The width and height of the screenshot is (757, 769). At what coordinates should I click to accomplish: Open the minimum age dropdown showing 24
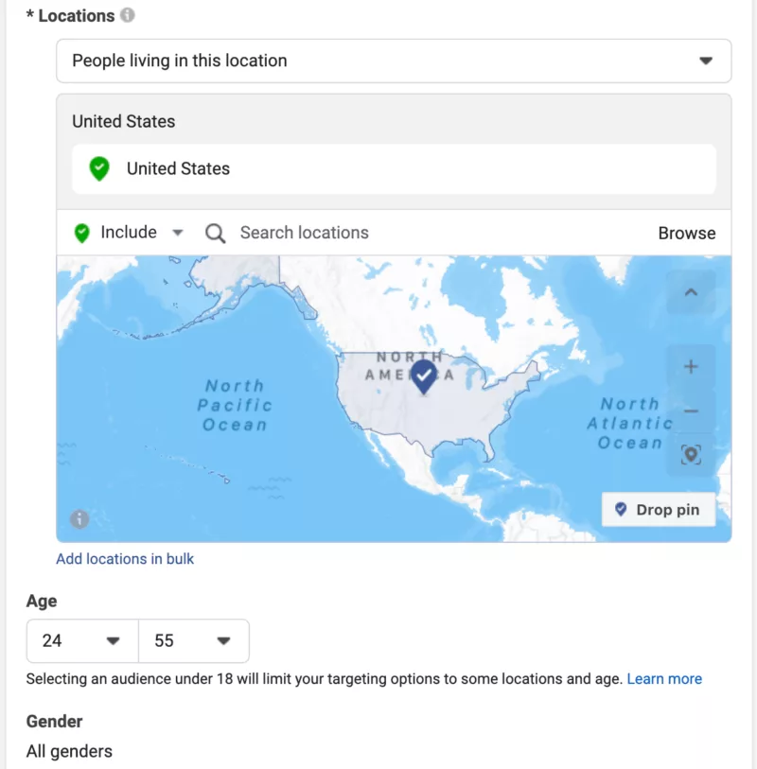pyautogui.click(x=81, y=640)
